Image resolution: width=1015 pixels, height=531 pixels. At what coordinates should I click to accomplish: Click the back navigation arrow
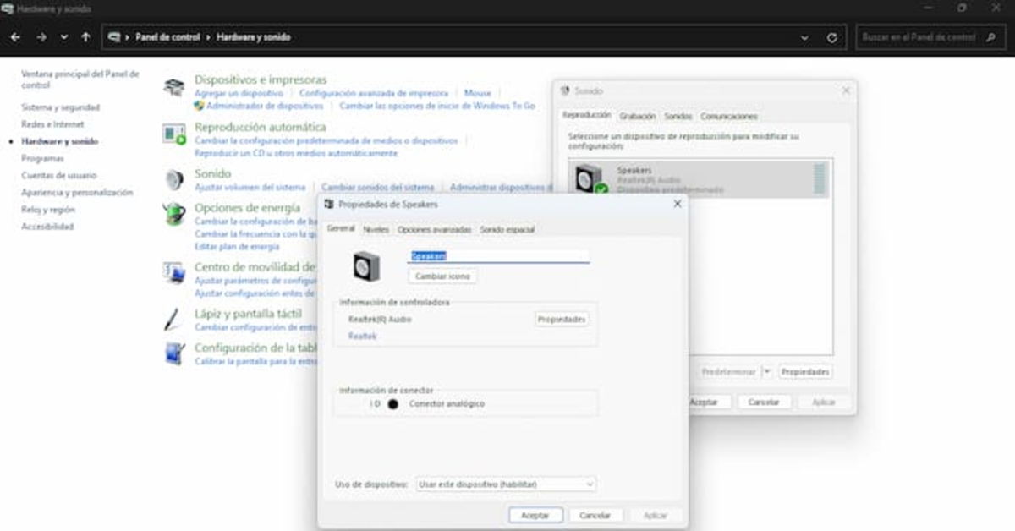(15, 37)
